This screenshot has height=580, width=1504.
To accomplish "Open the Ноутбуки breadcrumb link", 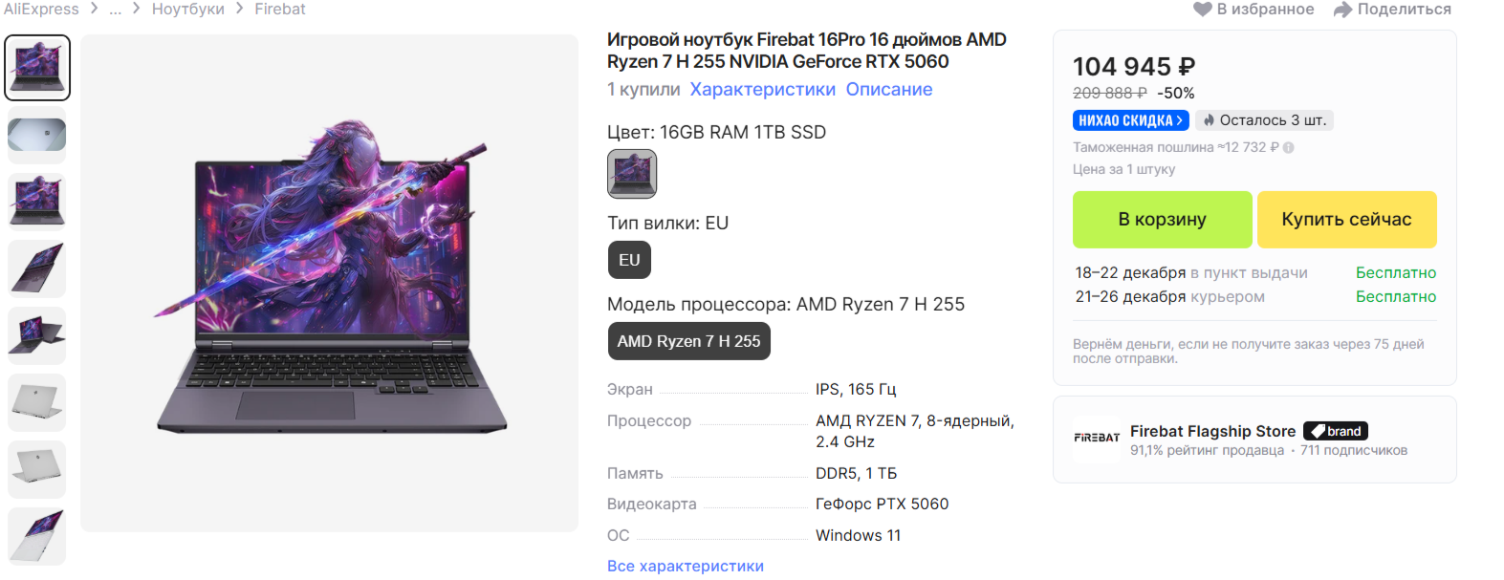I will point(187,10).
